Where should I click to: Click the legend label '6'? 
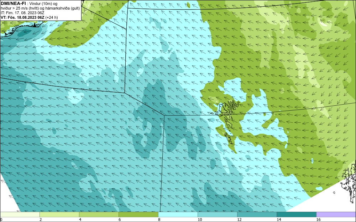coord(119,220)
